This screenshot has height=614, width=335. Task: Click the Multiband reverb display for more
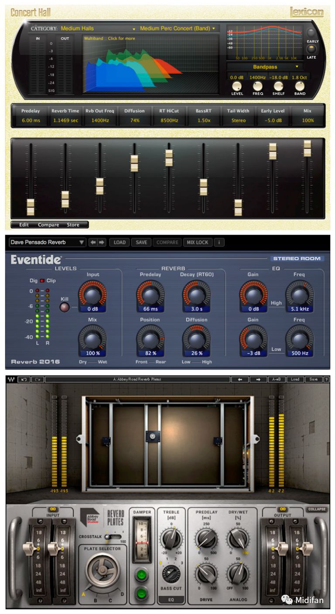point(151,64)
